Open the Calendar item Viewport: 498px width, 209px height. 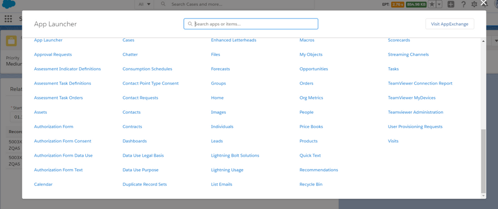[43, 184]
